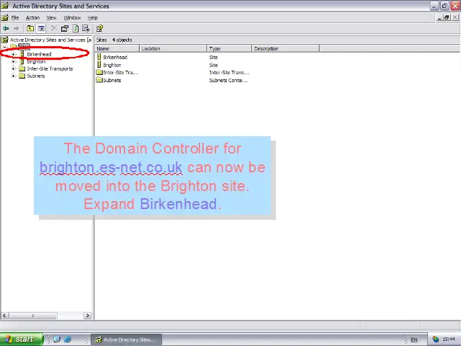
Task: Sort by the Location column header
Action: 173,48
